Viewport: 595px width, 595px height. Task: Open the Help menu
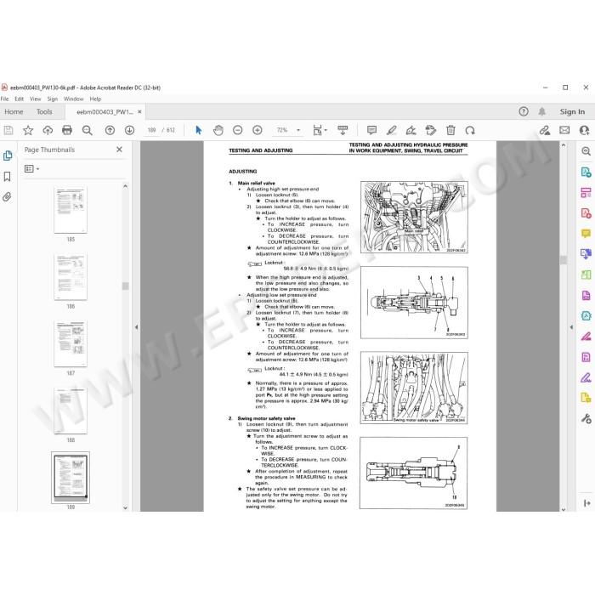[95, 99]
